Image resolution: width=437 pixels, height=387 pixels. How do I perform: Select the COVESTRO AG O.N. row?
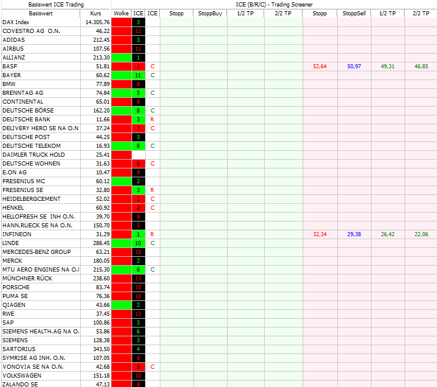point(31,31)
